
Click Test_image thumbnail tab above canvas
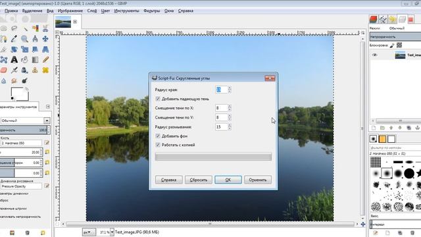coord(63,22)
